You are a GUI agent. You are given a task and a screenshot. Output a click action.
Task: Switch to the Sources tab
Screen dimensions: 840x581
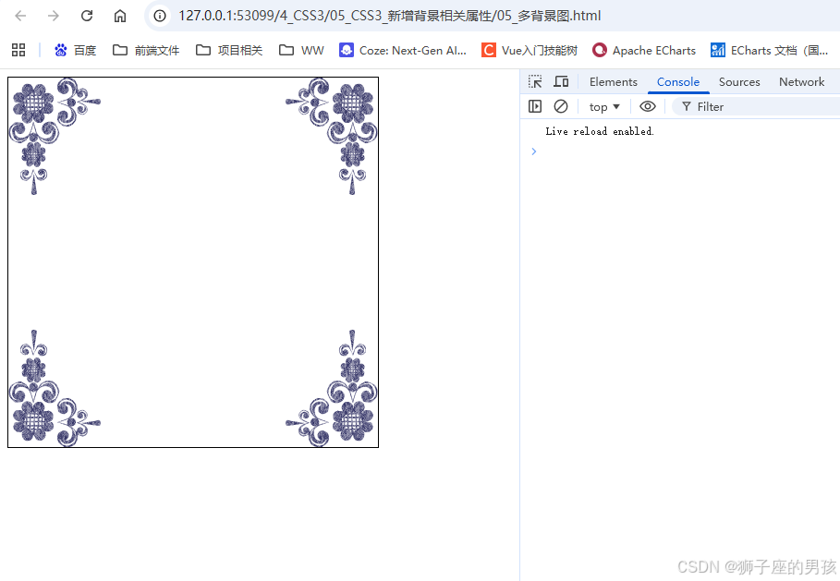pos(739,82)
